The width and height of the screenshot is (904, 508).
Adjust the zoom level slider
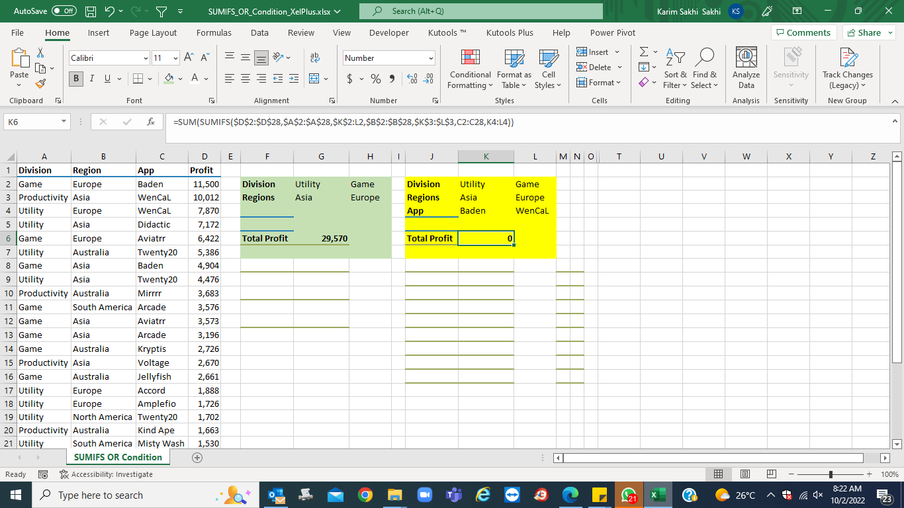(830, 474)
